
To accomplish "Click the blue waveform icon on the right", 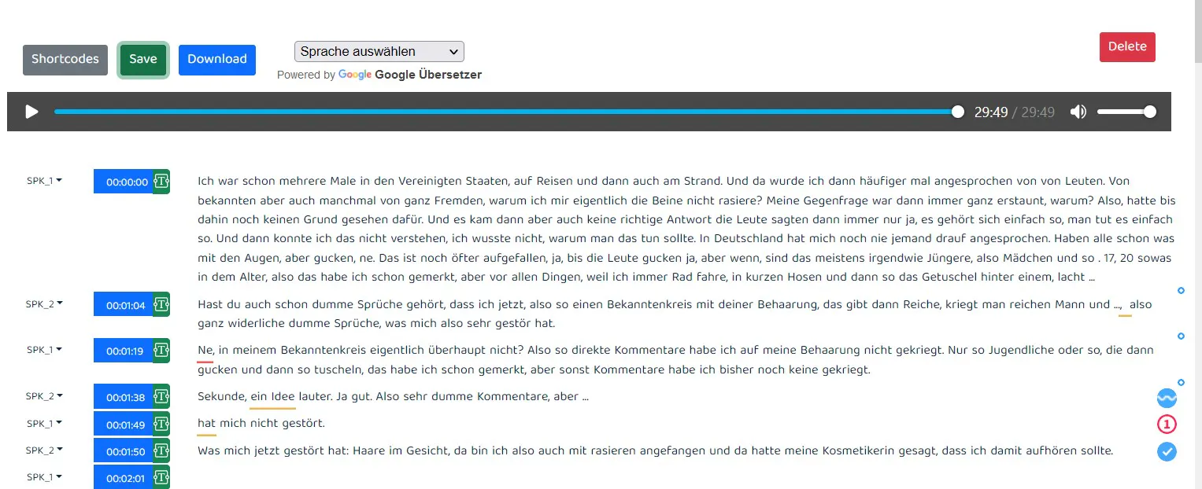I will (x=1167, y=398).
